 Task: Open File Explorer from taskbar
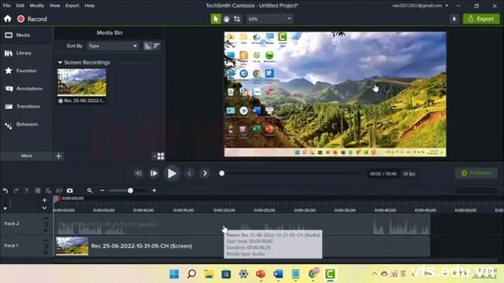click(209, 274)
